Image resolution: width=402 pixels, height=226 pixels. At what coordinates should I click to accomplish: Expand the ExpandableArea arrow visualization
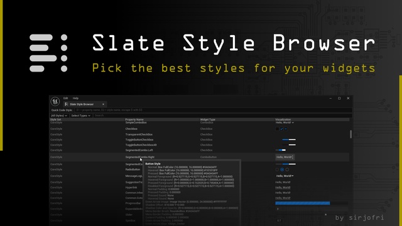[x=278, y=209]
